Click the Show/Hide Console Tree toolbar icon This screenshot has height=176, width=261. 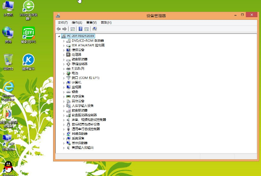click(x=73, y=29)
